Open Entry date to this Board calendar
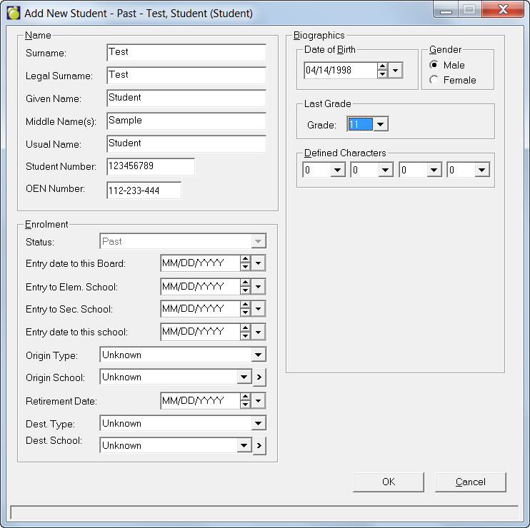The image size is (530, 528). (x=259, y=263)
